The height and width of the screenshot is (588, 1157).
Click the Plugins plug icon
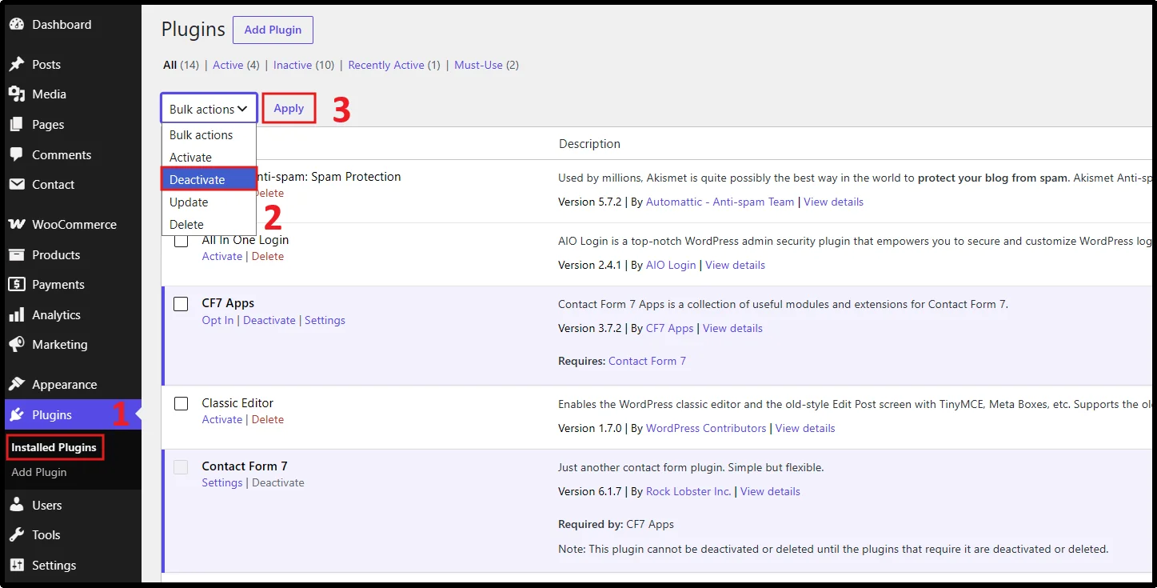click(x=16, y=415)
